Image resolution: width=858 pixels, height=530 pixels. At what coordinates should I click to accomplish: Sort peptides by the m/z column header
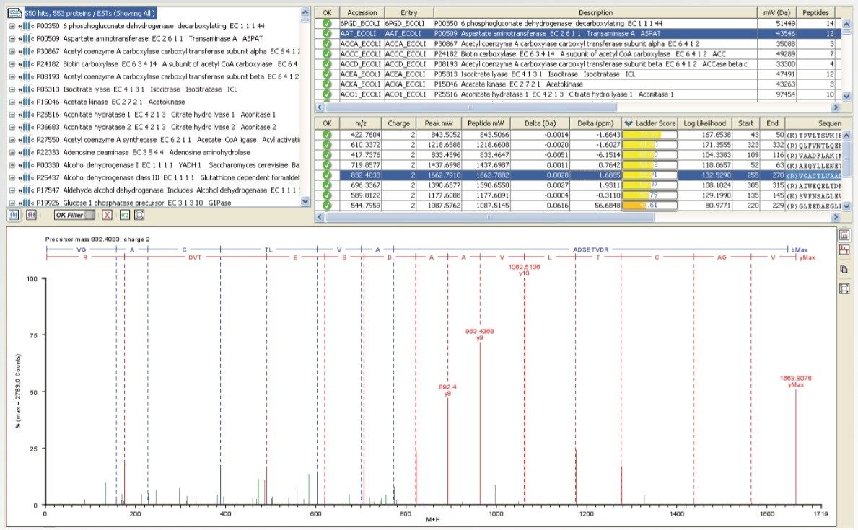pos(361,123)
